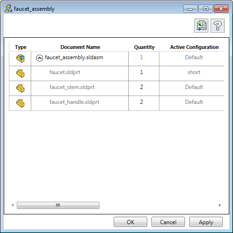
Task: Open the Help question mark icon
Action: [x=218, y=26]
